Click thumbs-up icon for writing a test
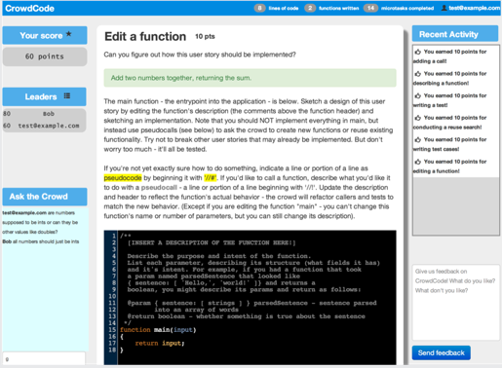Screen dimensions: 502x368 click(x=418, y=95)
